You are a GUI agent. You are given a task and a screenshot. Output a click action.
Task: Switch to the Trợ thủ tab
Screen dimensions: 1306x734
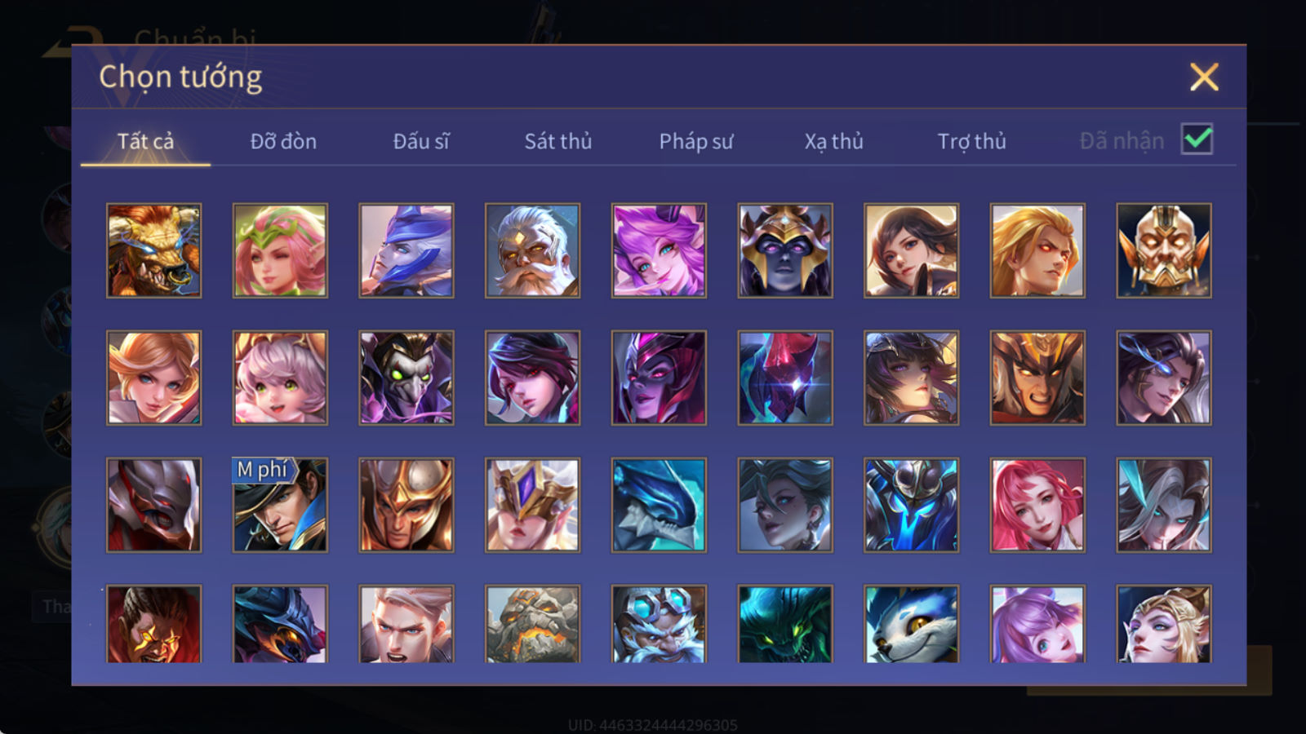971,141
